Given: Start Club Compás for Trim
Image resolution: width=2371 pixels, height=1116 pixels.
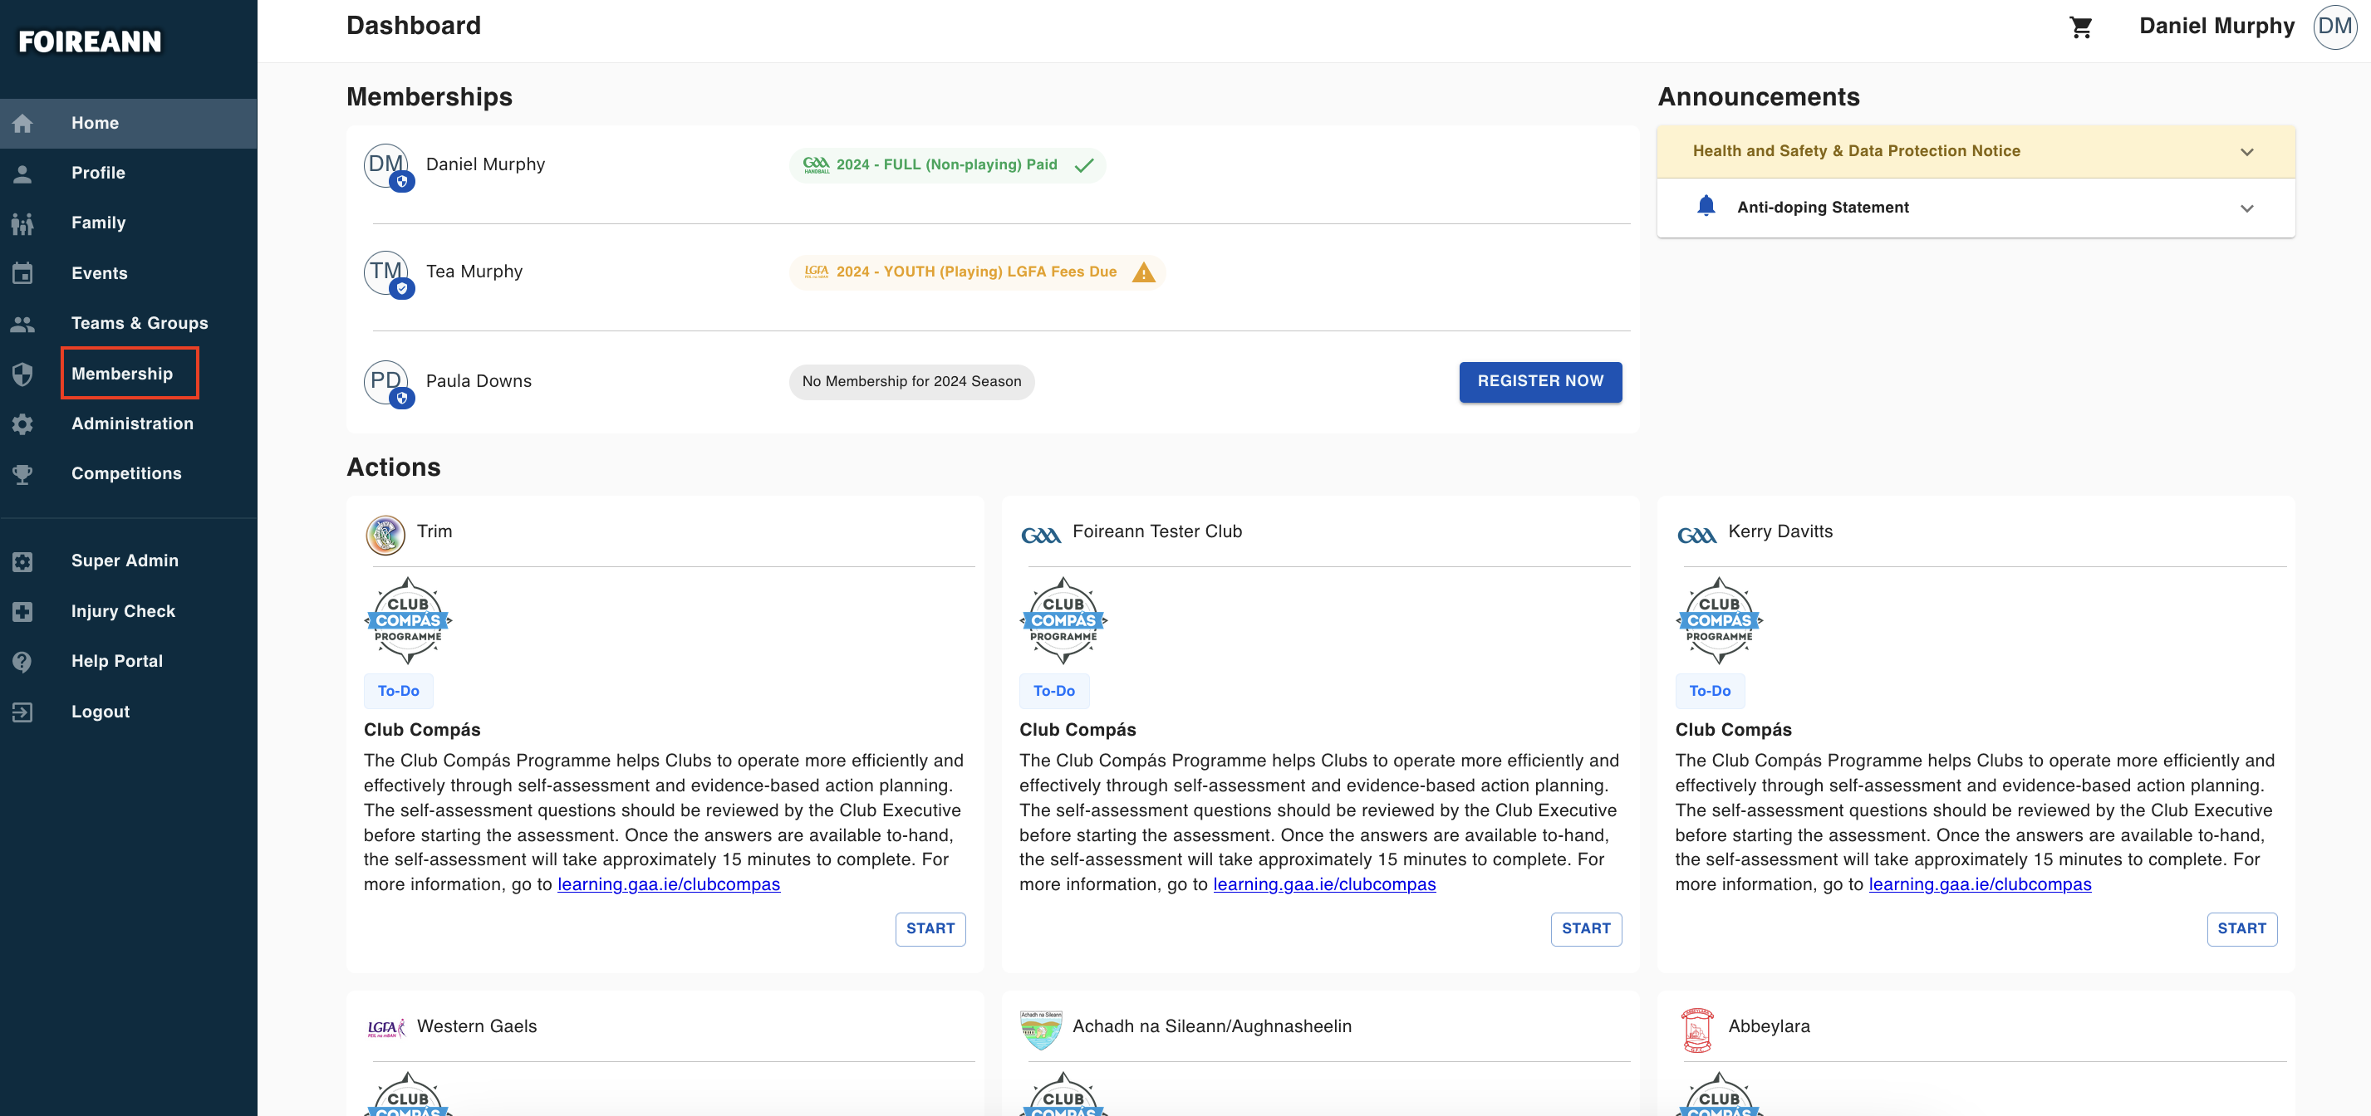Looking at the screenshot, I should tap(930, 929).
